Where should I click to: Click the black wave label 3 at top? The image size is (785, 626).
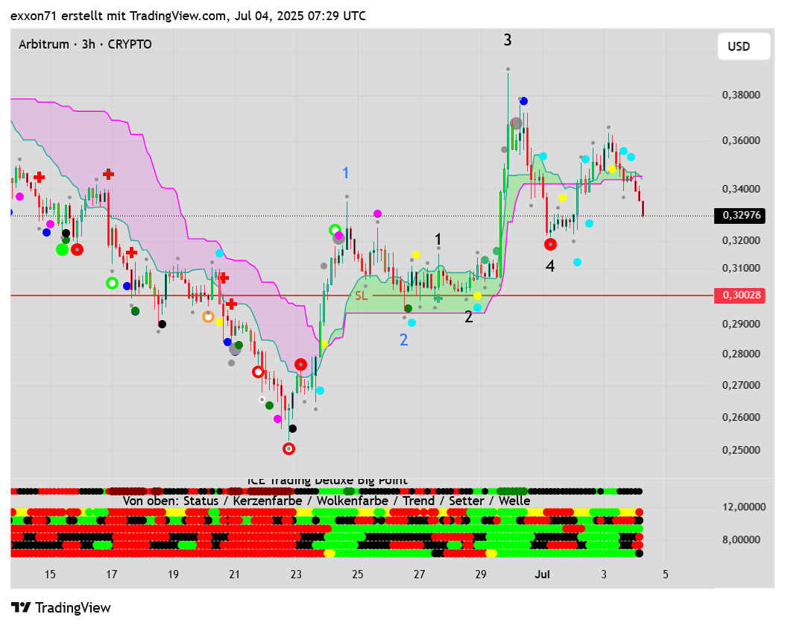point(508,40)
